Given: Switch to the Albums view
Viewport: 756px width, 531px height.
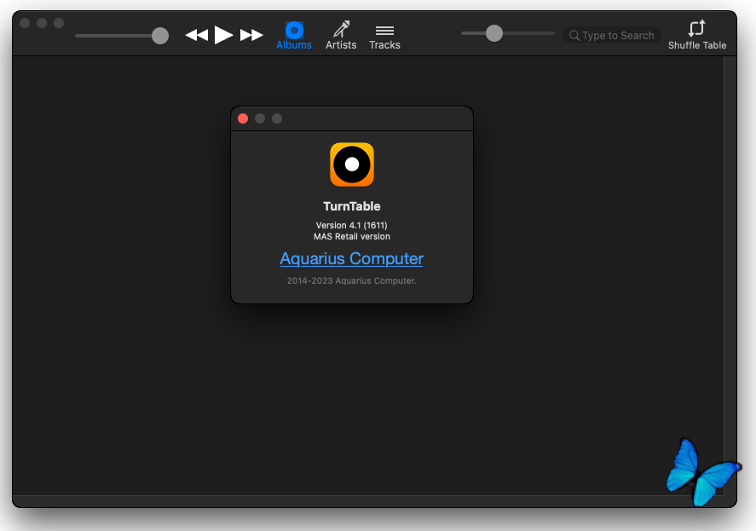Looking at the screenshot, I should click(x=294, y=36).
